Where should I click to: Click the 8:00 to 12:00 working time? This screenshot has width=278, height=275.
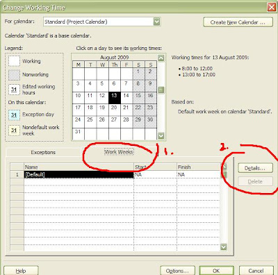point(197,69)
